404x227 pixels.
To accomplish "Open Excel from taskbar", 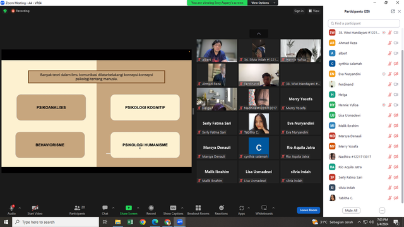I will click(x=130, y=222).
